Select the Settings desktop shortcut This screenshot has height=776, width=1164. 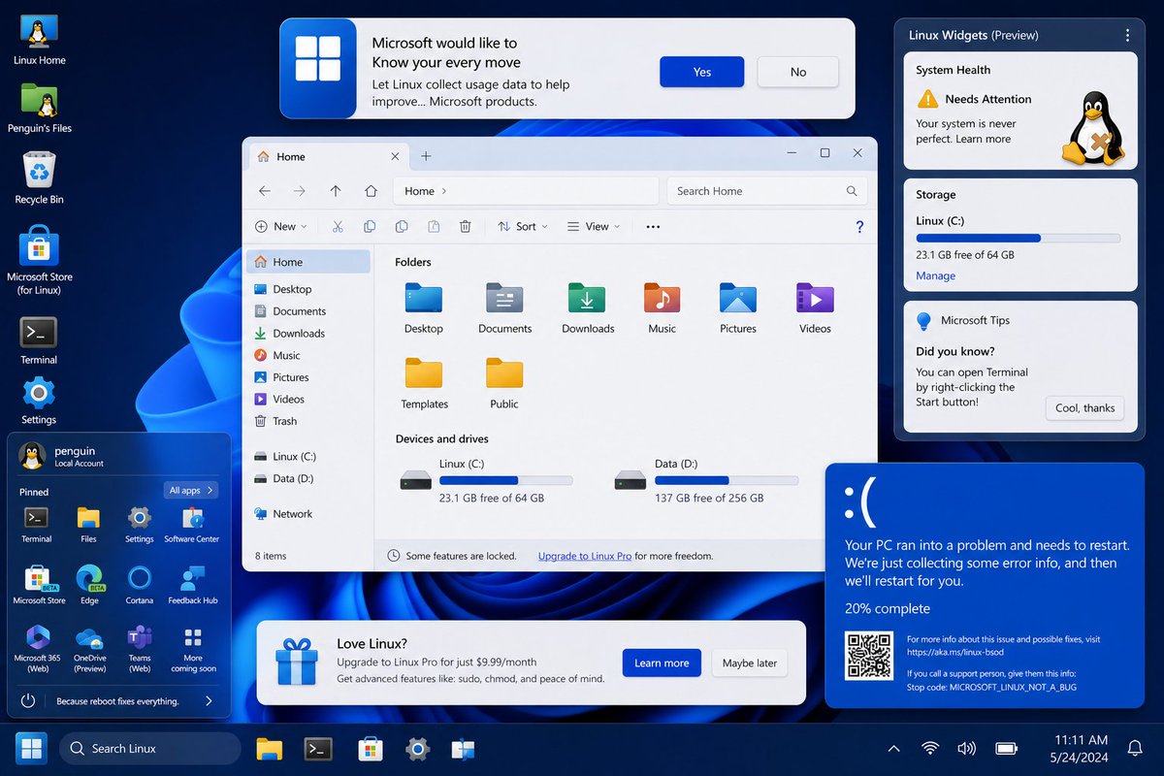pos(39,402)
